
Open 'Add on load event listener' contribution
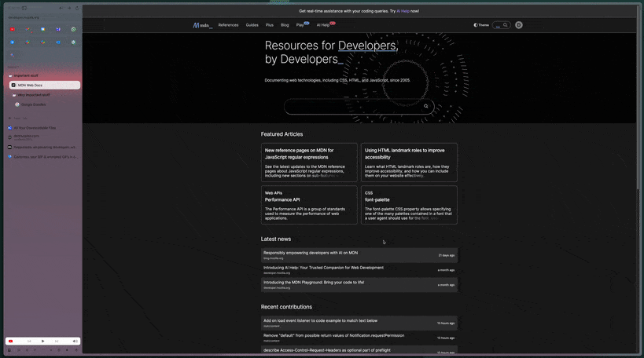[359, 323]
